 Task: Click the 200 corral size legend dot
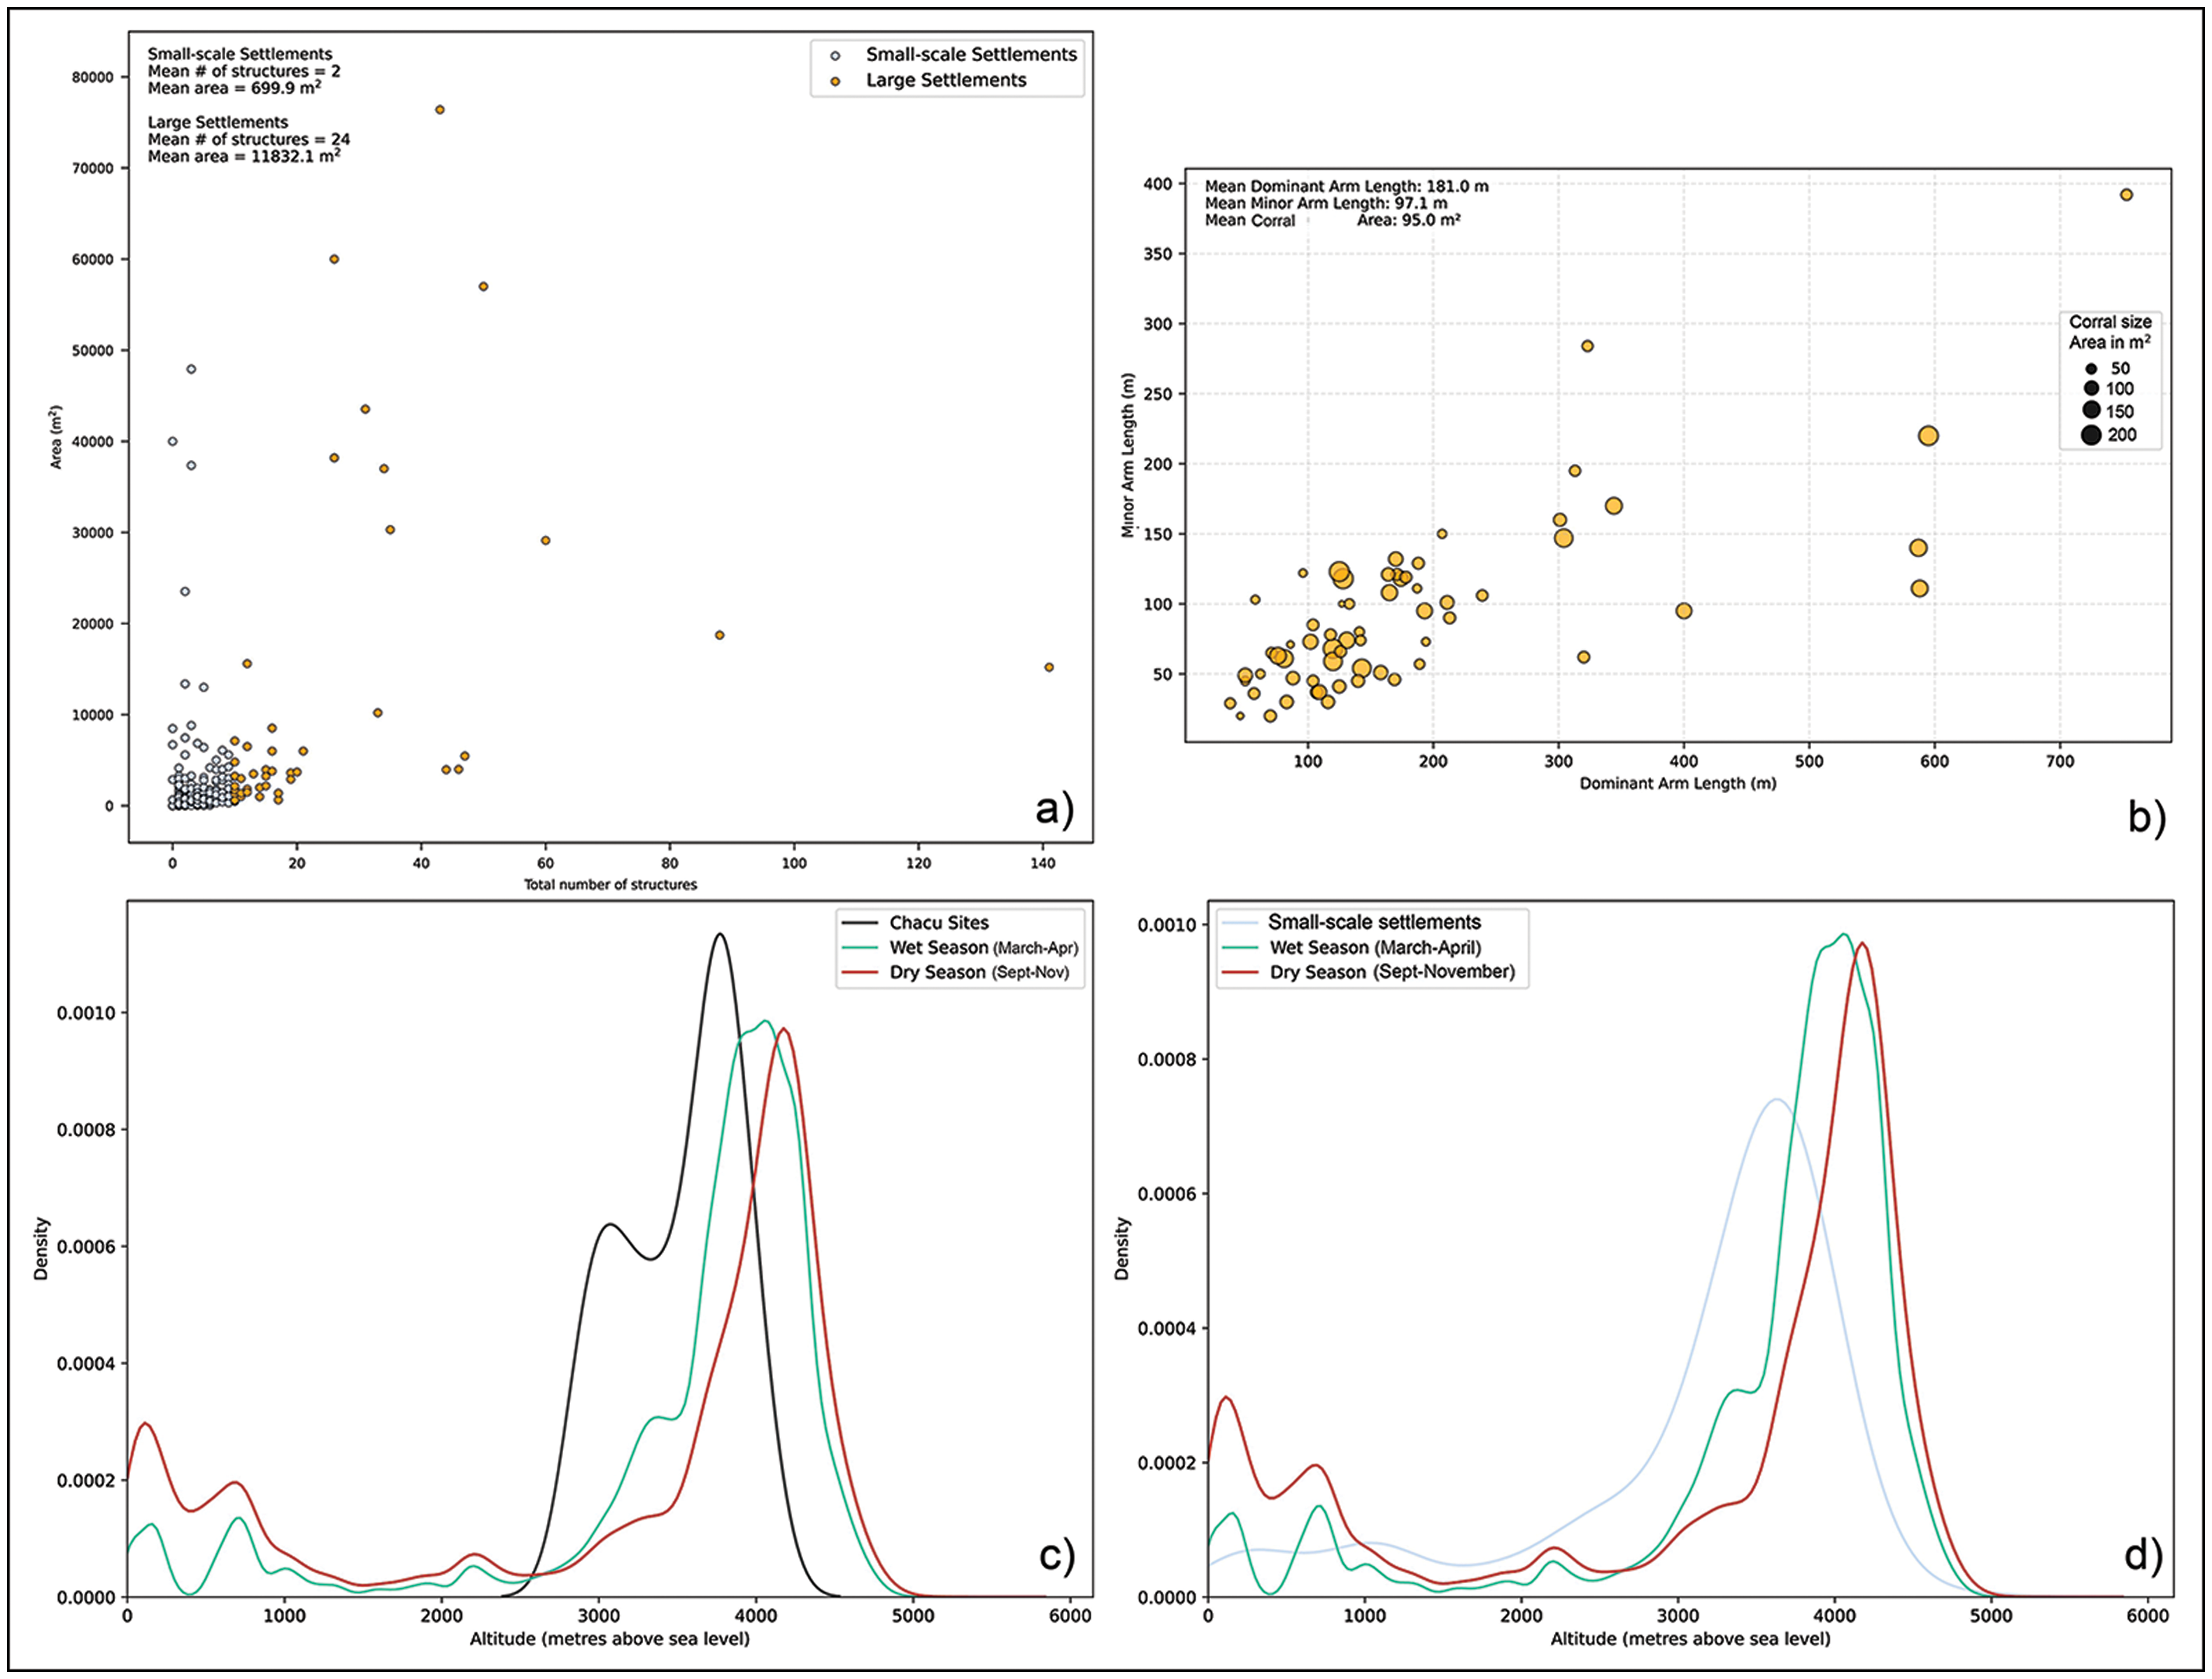[x=2091, y=435]
